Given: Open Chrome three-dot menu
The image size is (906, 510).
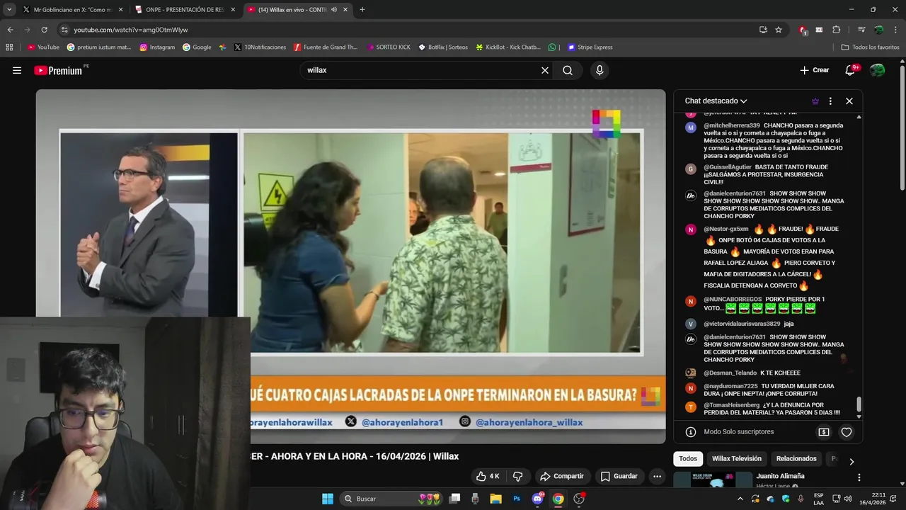Looking at the screenshot, I should [x=895, y=30].
